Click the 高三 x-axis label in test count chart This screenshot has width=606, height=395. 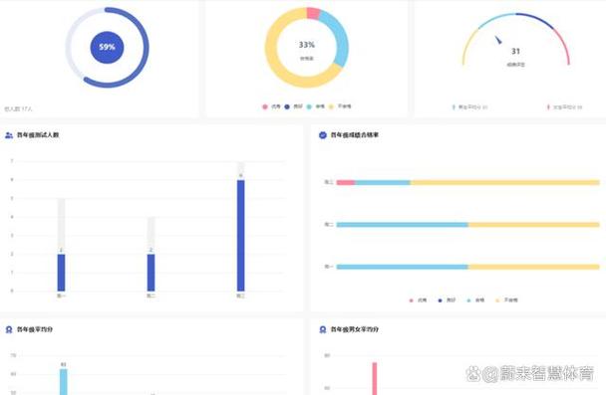click(240, 296)
